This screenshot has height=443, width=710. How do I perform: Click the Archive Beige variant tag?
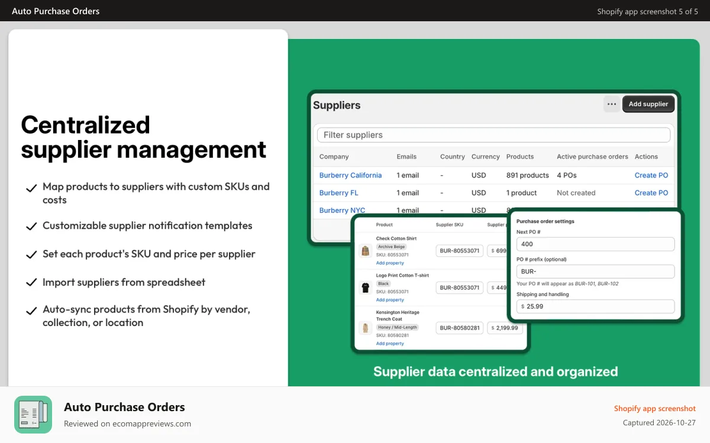click(x=392, y=247)
